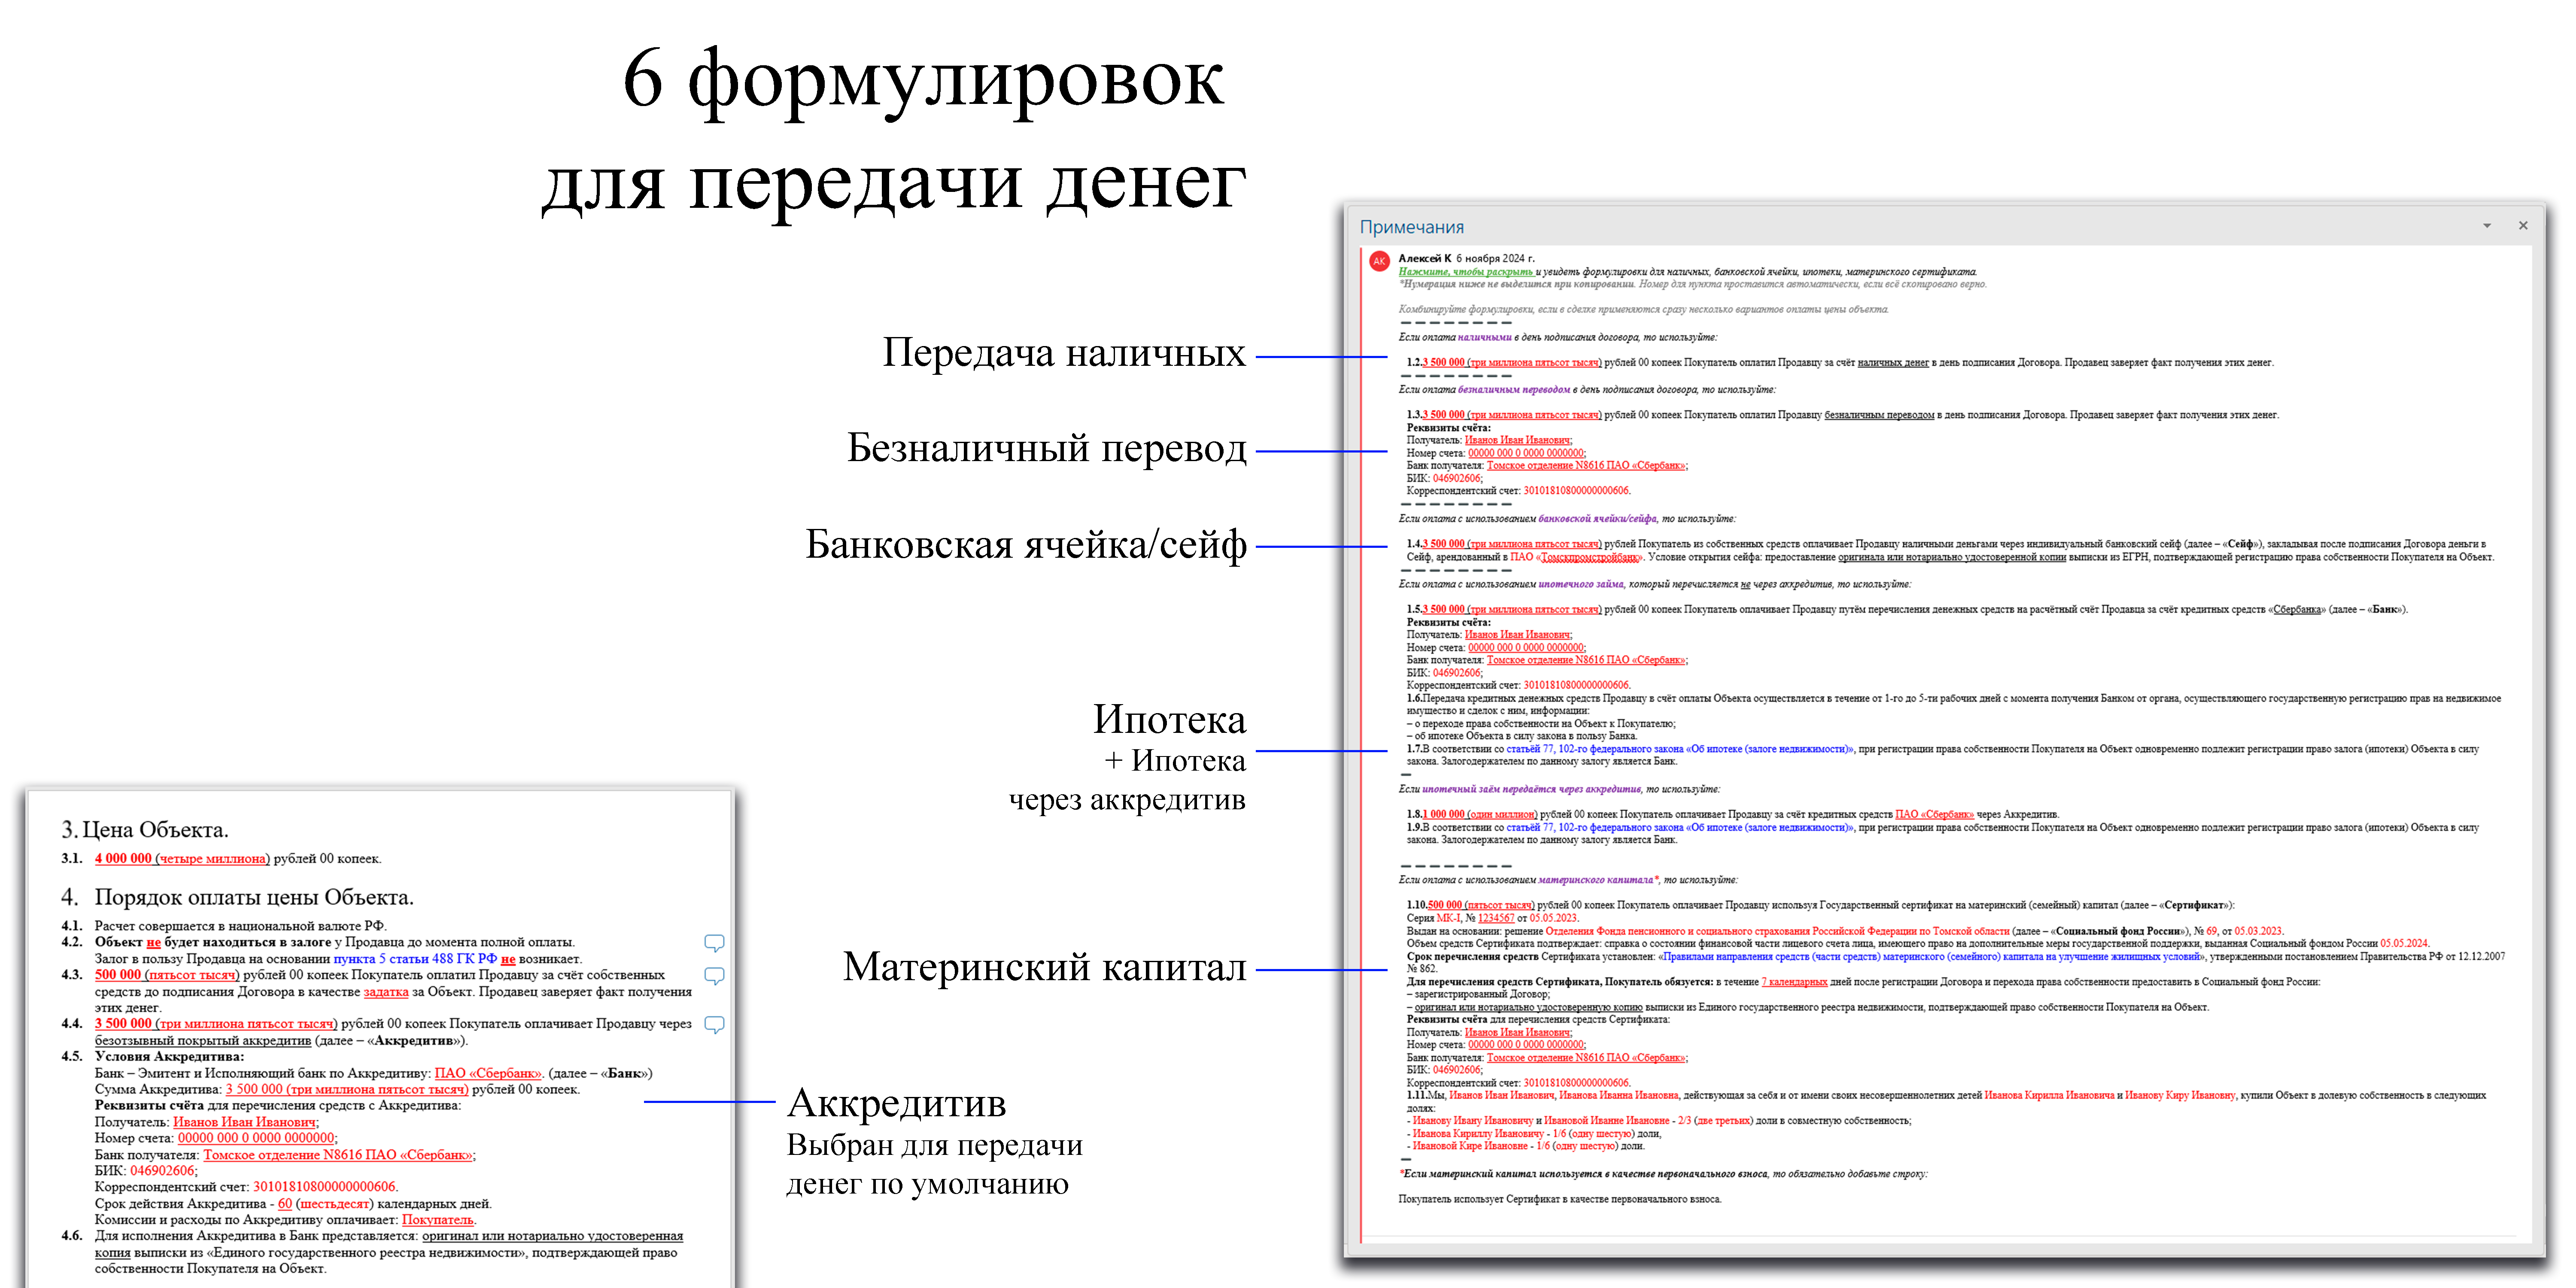Click purple 'материнского капитала' in the comments pane
Image resolution: width=2576 pixels, height=1288 pixels.
[x=1595, y=880]
